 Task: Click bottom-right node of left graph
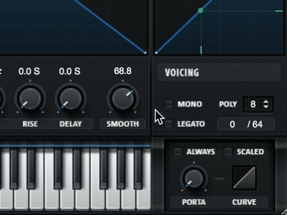145,53
